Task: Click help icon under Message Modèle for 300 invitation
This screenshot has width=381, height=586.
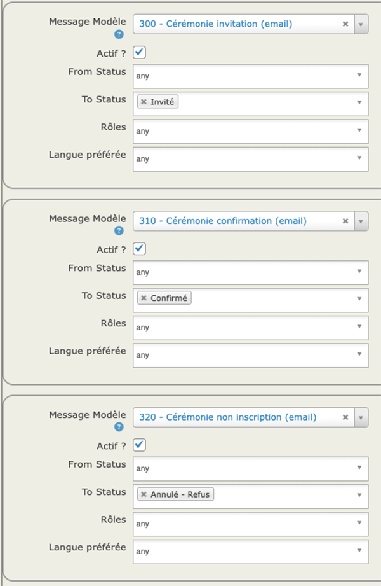Action: click(119, 34)
